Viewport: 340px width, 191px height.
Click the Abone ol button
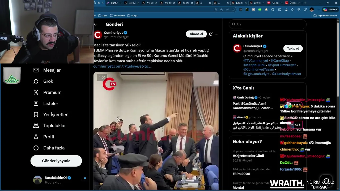point(196,34)
